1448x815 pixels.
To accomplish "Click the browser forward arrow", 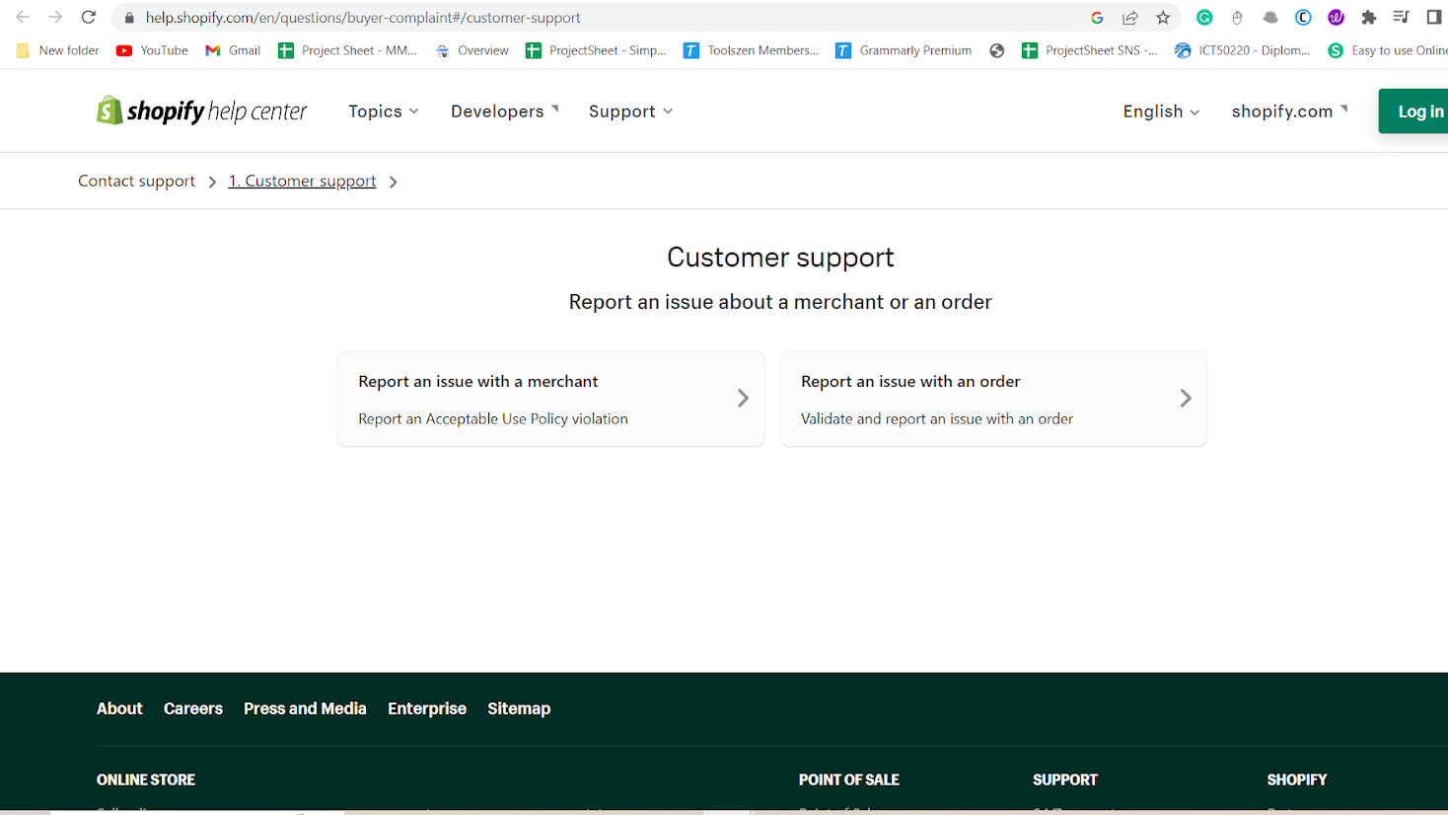I will 55,17.
